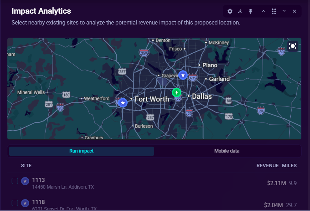Click the $2.04M revenue value

tap(273, 205)
